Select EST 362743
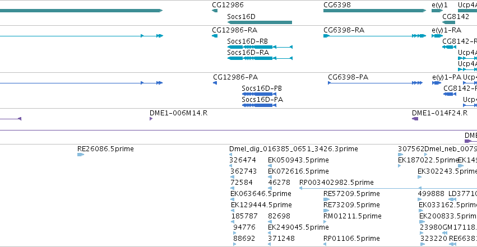477x247 pixels. 233,177
